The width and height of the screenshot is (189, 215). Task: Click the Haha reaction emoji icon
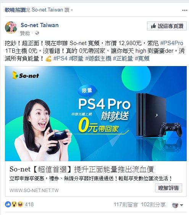click(x=20, y=204)
